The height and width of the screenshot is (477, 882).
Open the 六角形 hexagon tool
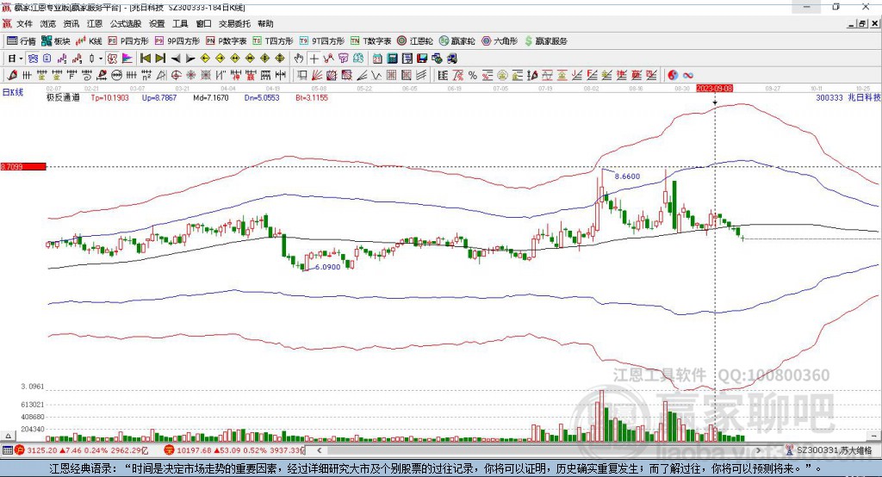tap(500, 41)
